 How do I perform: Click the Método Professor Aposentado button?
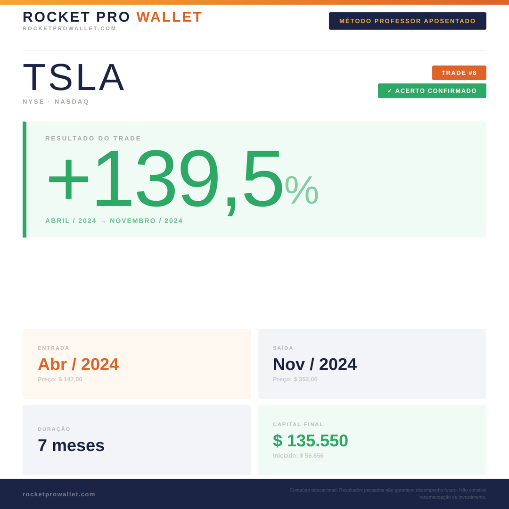pos(407,21)
